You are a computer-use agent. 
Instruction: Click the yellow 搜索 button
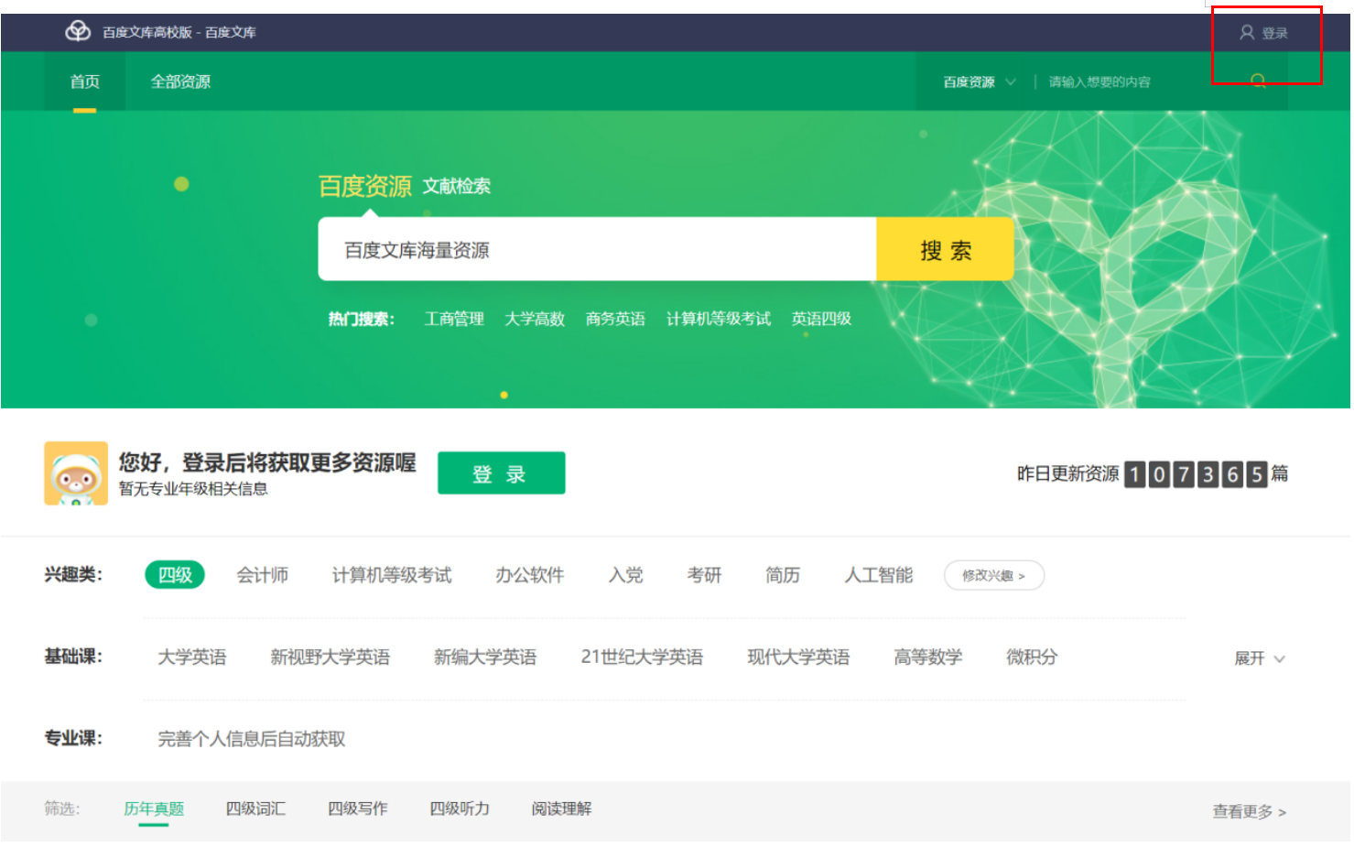point(945,249)
